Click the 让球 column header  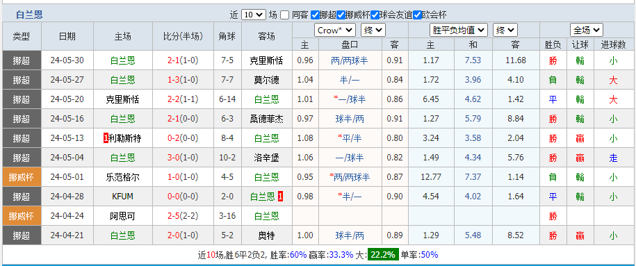[x=580, y=44]
